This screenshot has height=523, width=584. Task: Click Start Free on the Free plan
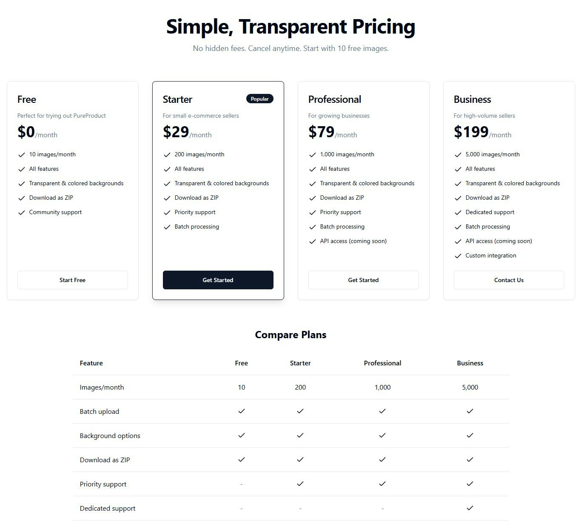pyautogui.click(x=72, y=280)
